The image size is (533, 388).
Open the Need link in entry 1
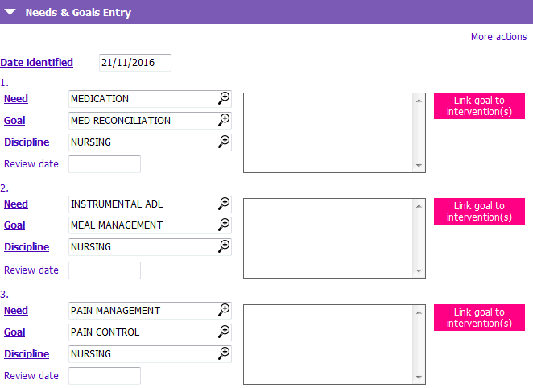tap(16, 99)
